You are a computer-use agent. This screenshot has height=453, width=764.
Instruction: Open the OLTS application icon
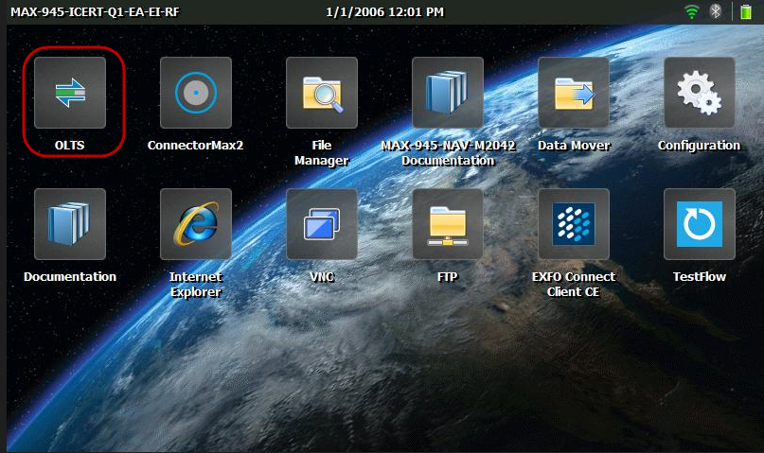tap(70, 93)
